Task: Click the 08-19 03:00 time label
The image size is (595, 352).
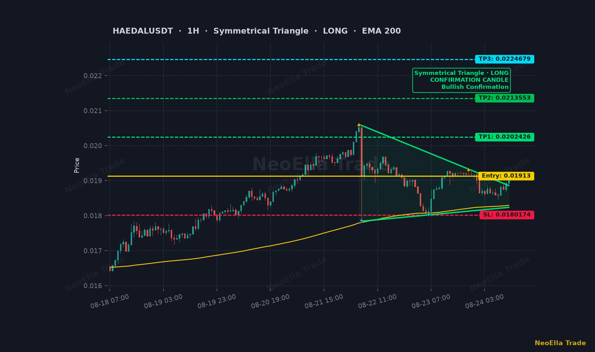Action: 163,301
